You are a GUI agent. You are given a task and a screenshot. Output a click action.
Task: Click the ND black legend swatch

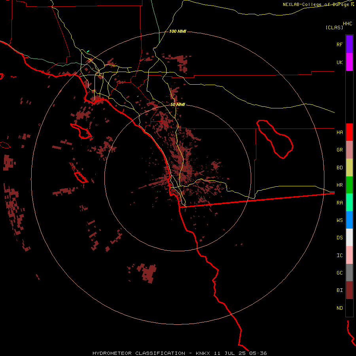349,308
